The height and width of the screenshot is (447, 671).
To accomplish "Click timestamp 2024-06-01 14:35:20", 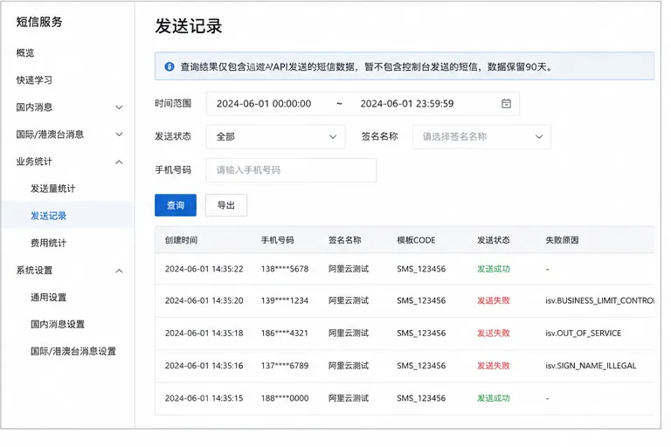I will (204, 300).
